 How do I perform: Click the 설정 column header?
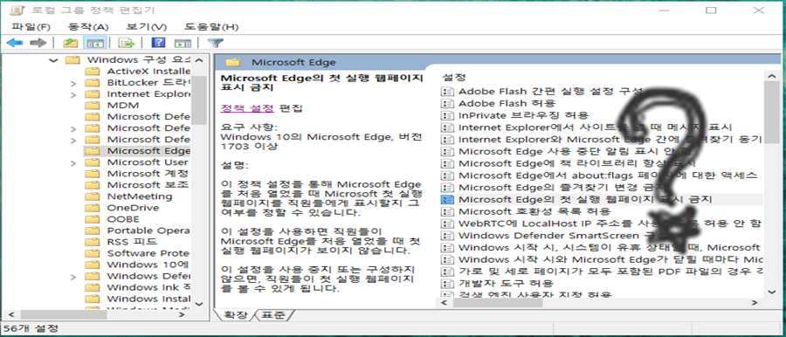click(453, 77)
